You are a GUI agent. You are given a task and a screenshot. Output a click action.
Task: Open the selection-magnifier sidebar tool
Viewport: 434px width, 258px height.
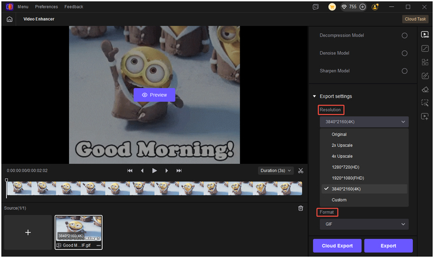tap(425, 103)
